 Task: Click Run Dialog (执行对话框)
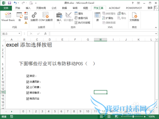point(82,22)
